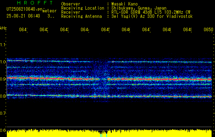Image resolution: width=215 pixels, height=137 pixels.
Task: Click the 1.0 frequency axis label
Action: (x=3, y=62)
